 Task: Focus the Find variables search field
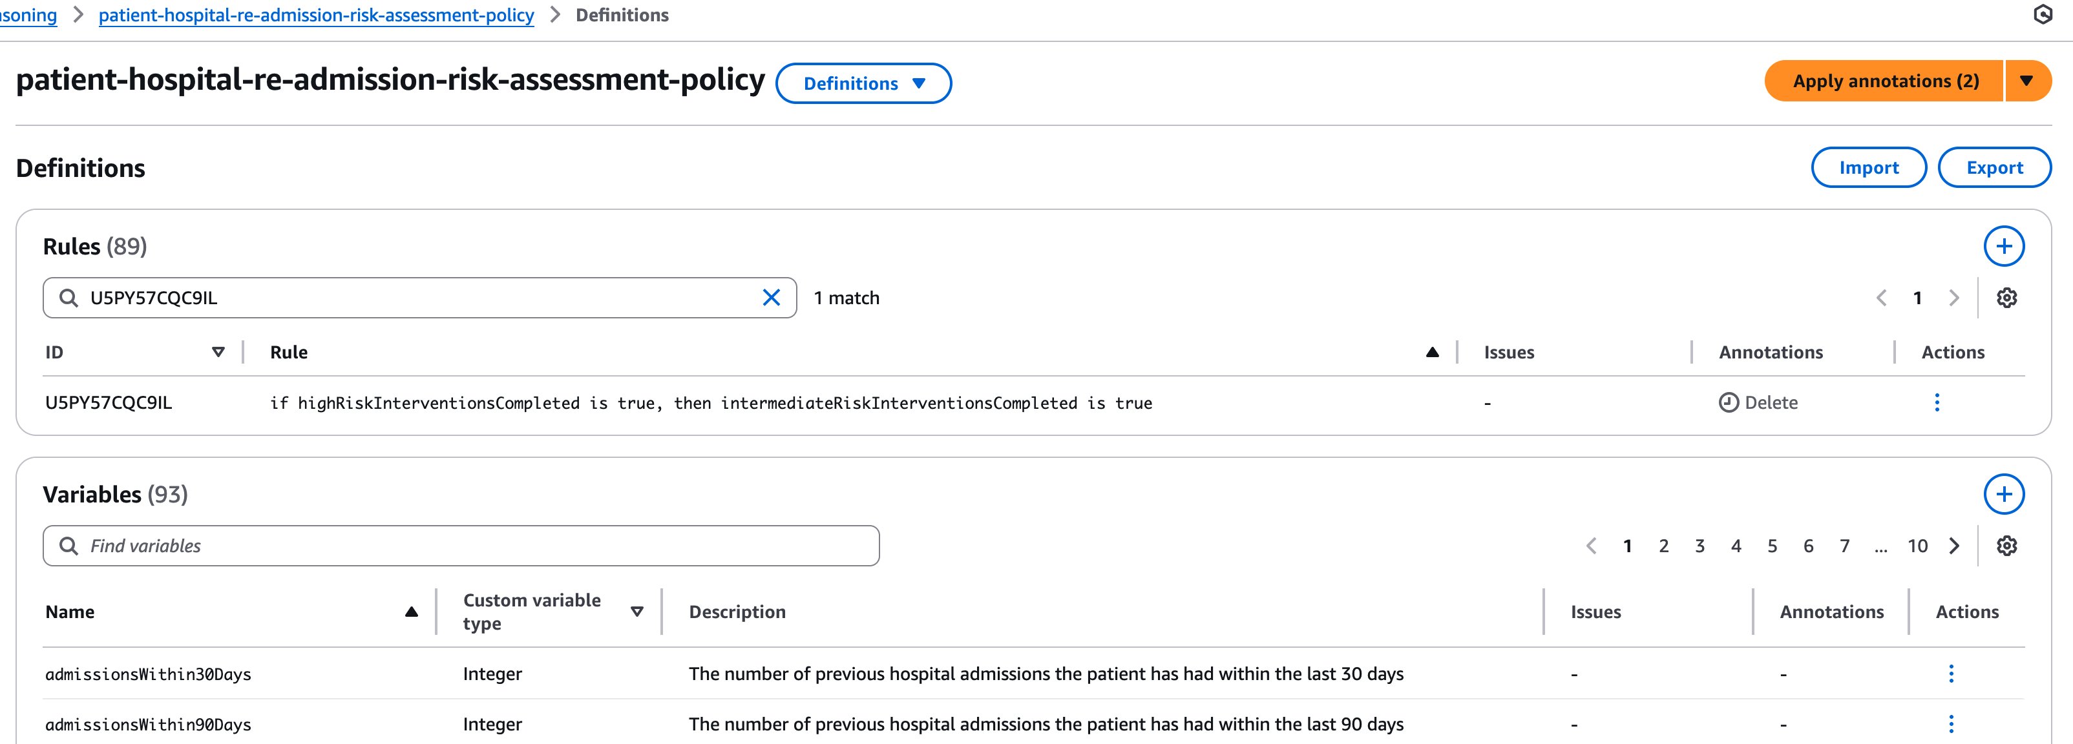coord(475,546)
